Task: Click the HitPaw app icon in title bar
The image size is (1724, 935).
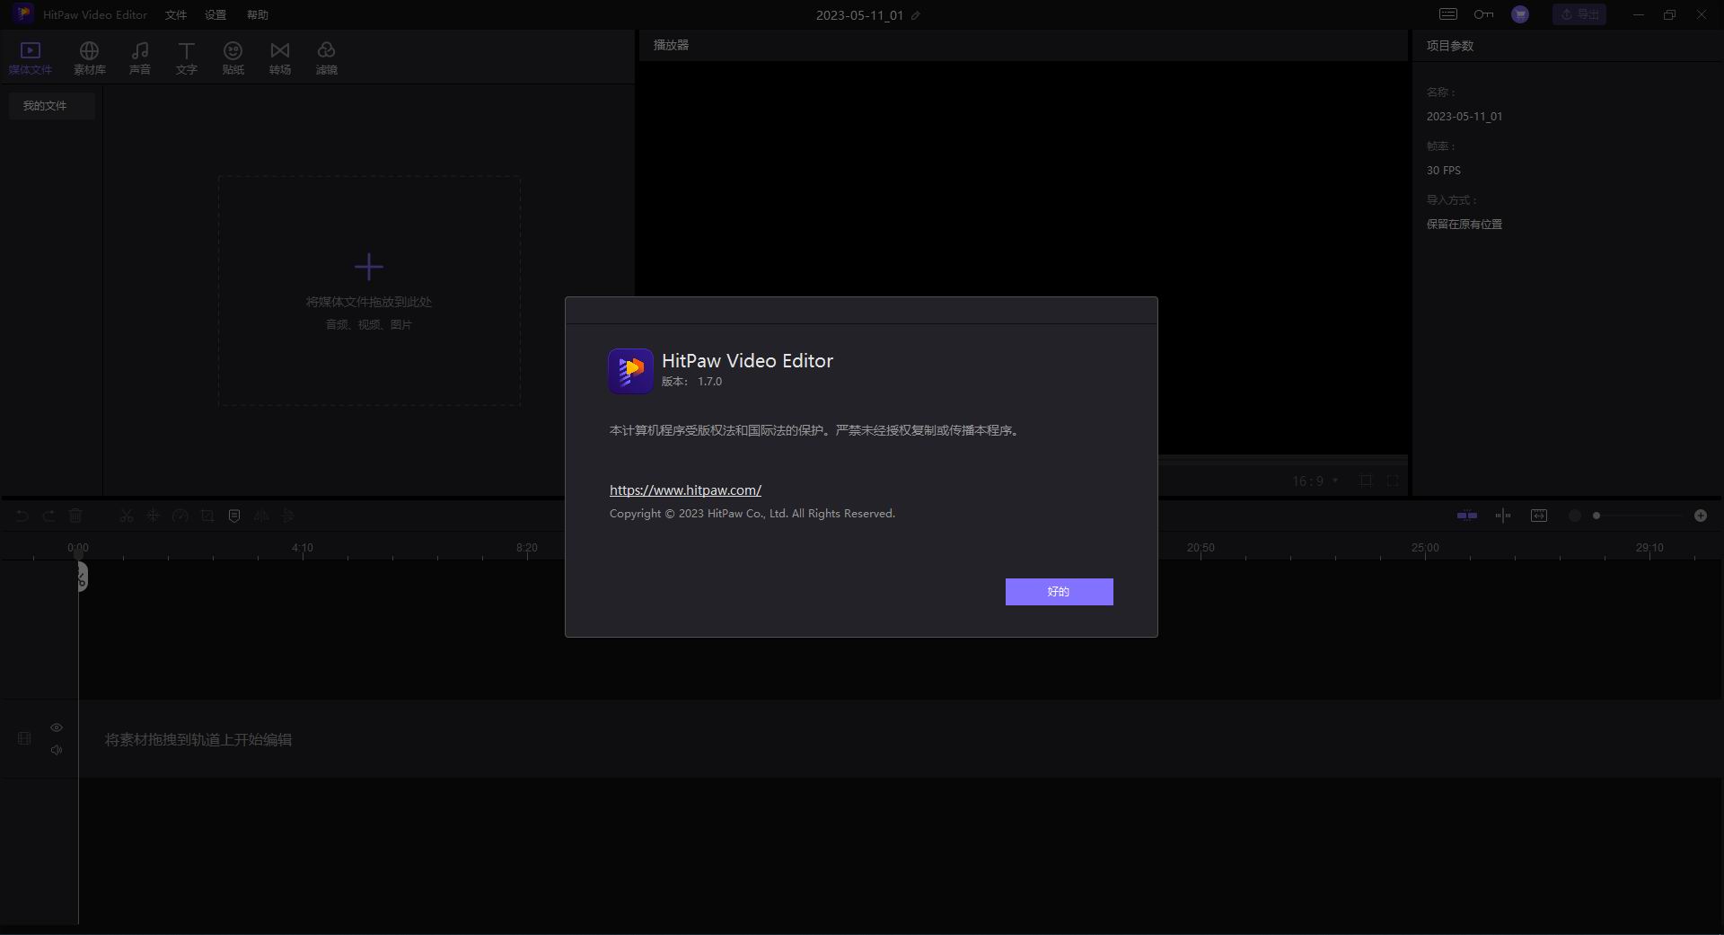Action: click(x=23, y=14)
